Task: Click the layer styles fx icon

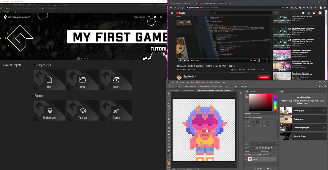Action: pyautogui.click(x=258, y=168)
